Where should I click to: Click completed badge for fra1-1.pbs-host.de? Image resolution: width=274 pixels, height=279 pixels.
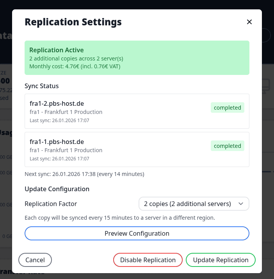pos(228,146)
